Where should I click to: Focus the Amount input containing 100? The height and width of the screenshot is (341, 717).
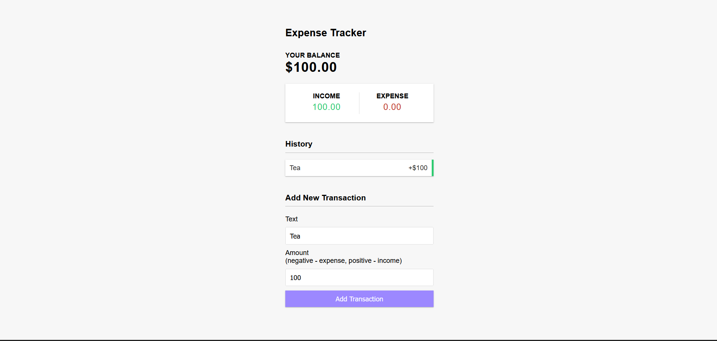(359, 277)
